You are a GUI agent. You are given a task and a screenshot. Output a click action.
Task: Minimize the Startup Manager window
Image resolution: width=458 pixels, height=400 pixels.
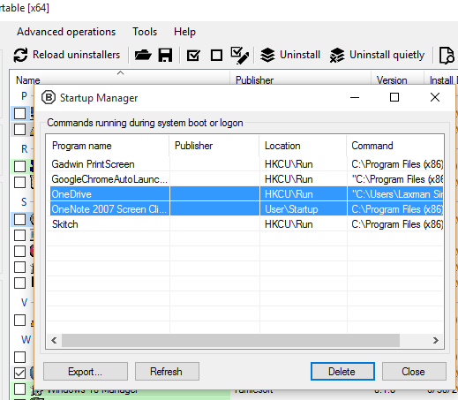[x=355, y=97]
